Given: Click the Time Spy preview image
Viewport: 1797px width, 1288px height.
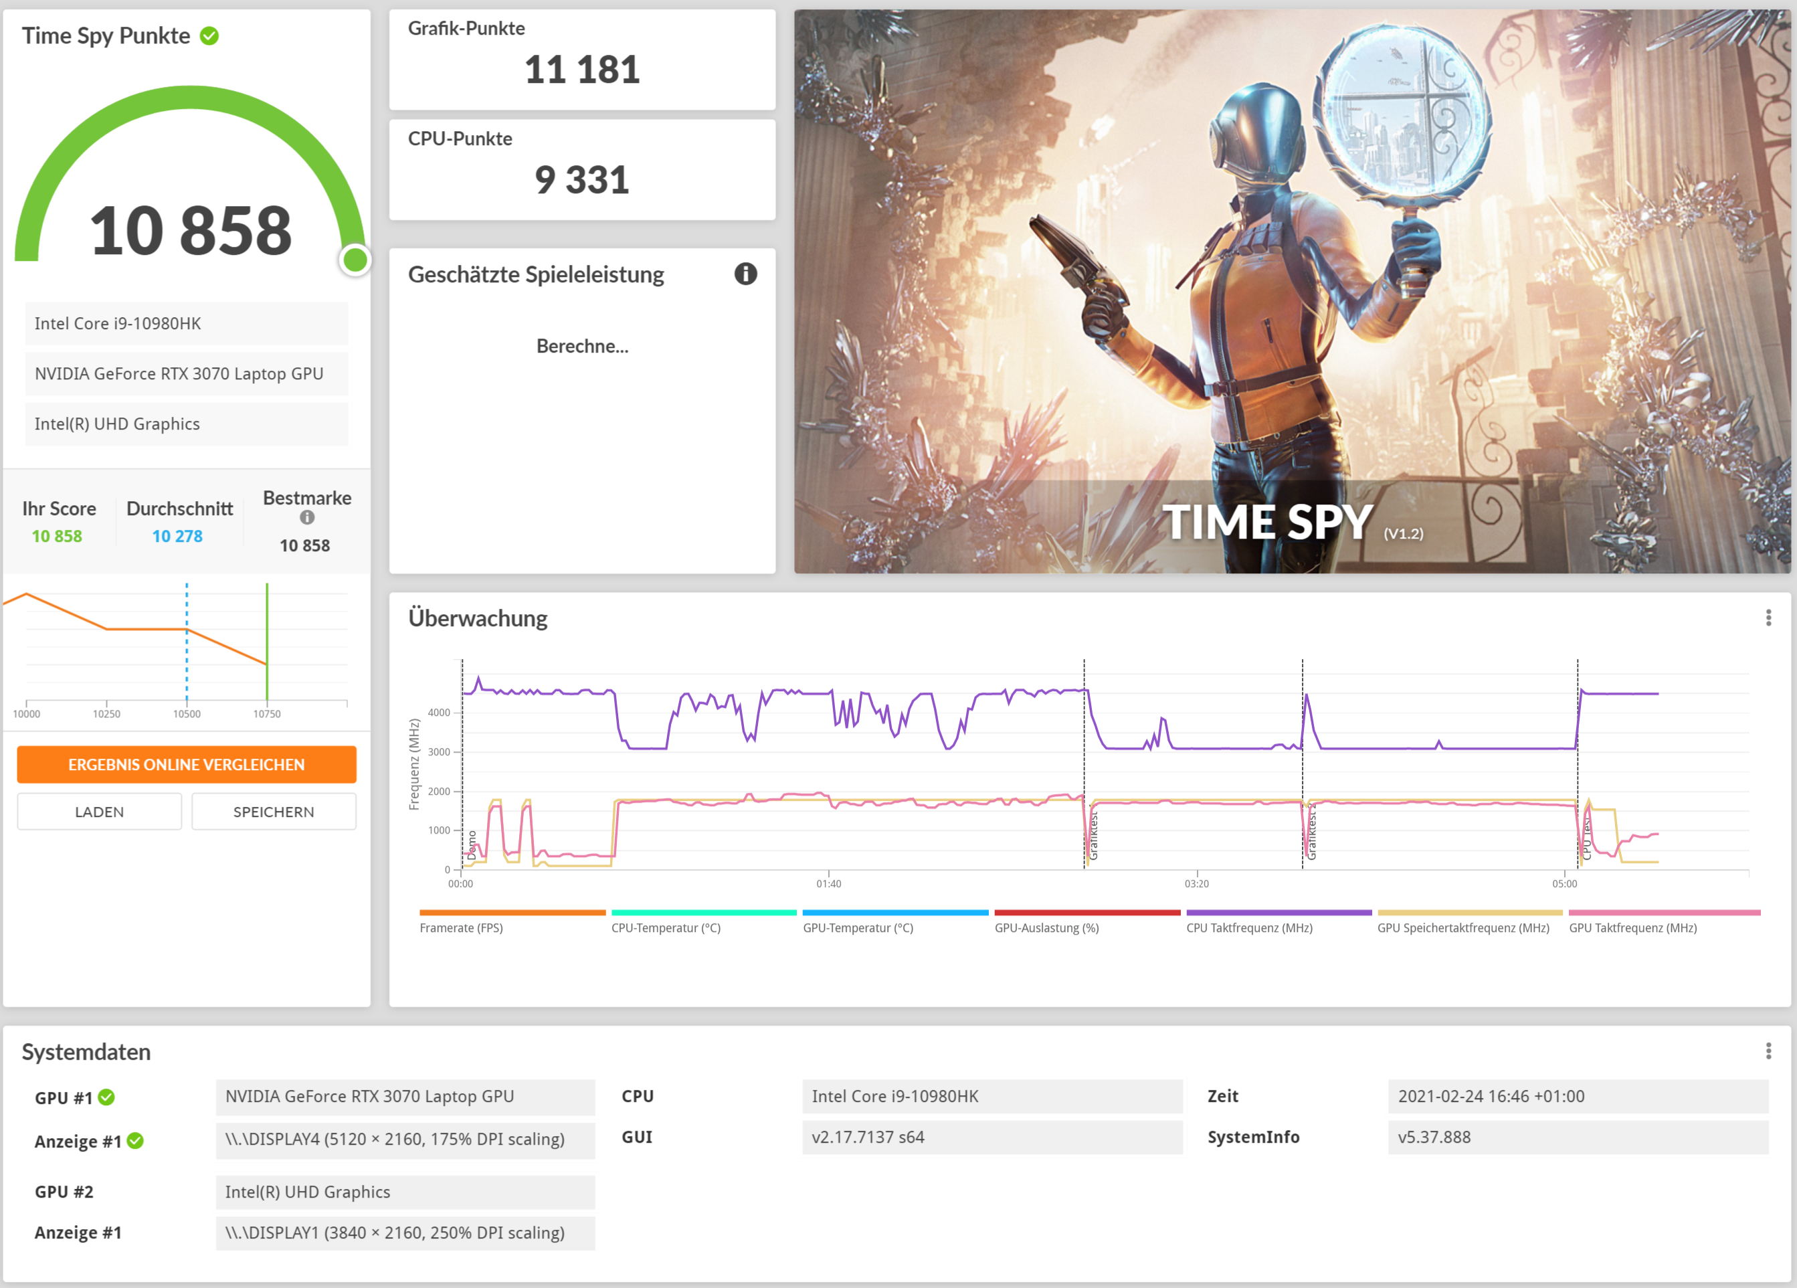Looking at the screenshot, I should 1293,292.
